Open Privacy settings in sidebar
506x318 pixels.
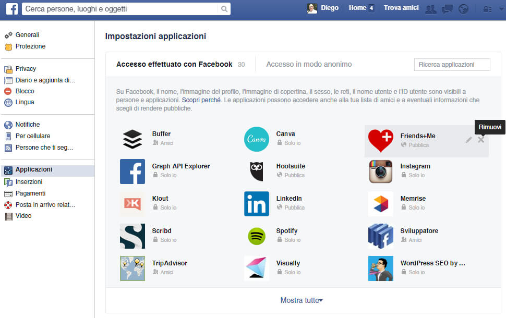coord(26,69)
